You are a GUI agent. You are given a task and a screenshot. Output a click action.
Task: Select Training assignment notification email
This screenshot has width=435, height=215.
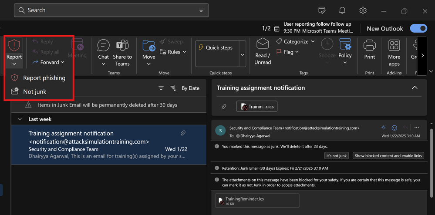(x=109, y=145)
